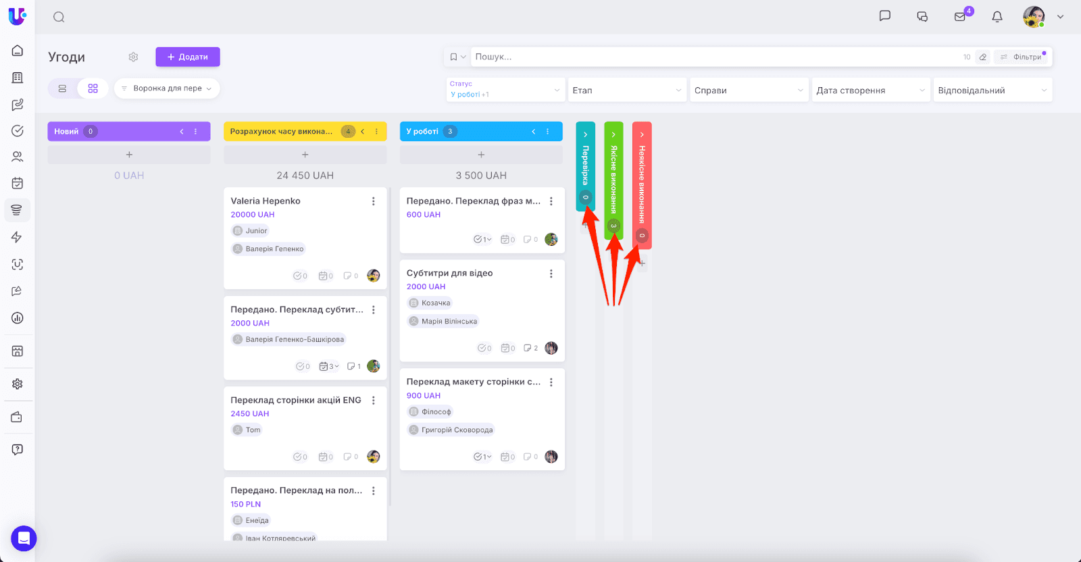Click the Марія Вілінська contact chip
This screenshot has height=562, width=1081.
point(443,322)
